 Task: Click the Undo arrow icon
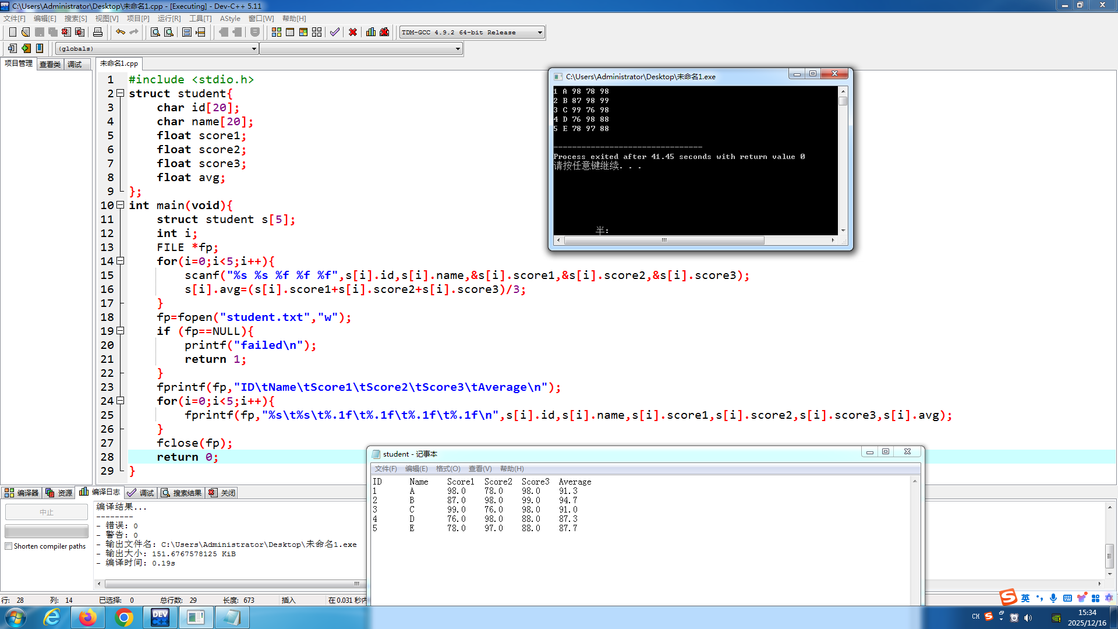click(120, 32)
